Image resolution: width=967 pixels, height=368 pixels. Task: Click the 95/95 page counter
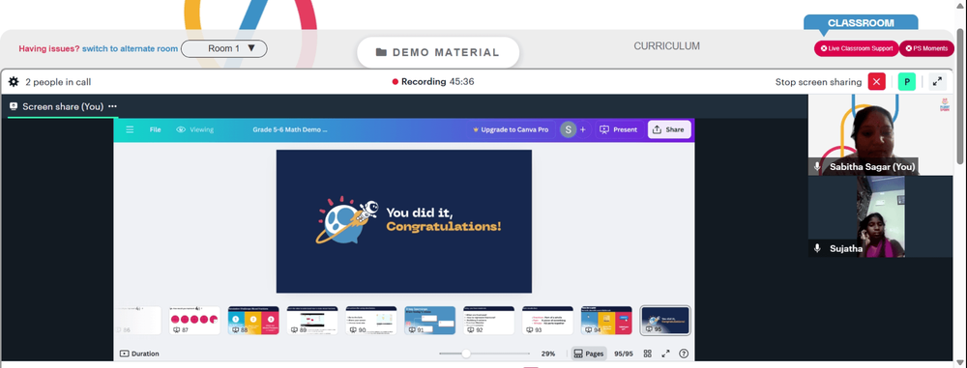coord(624,354)
